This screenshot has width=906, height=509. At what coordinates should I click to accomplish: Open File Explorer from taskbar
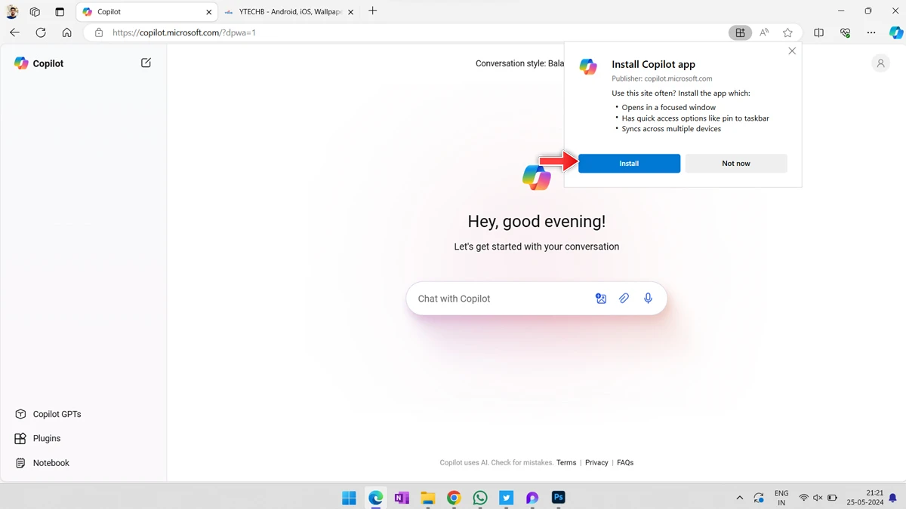428,498
